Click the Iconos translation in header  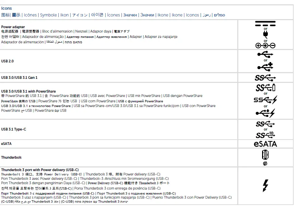pos(192,15)
